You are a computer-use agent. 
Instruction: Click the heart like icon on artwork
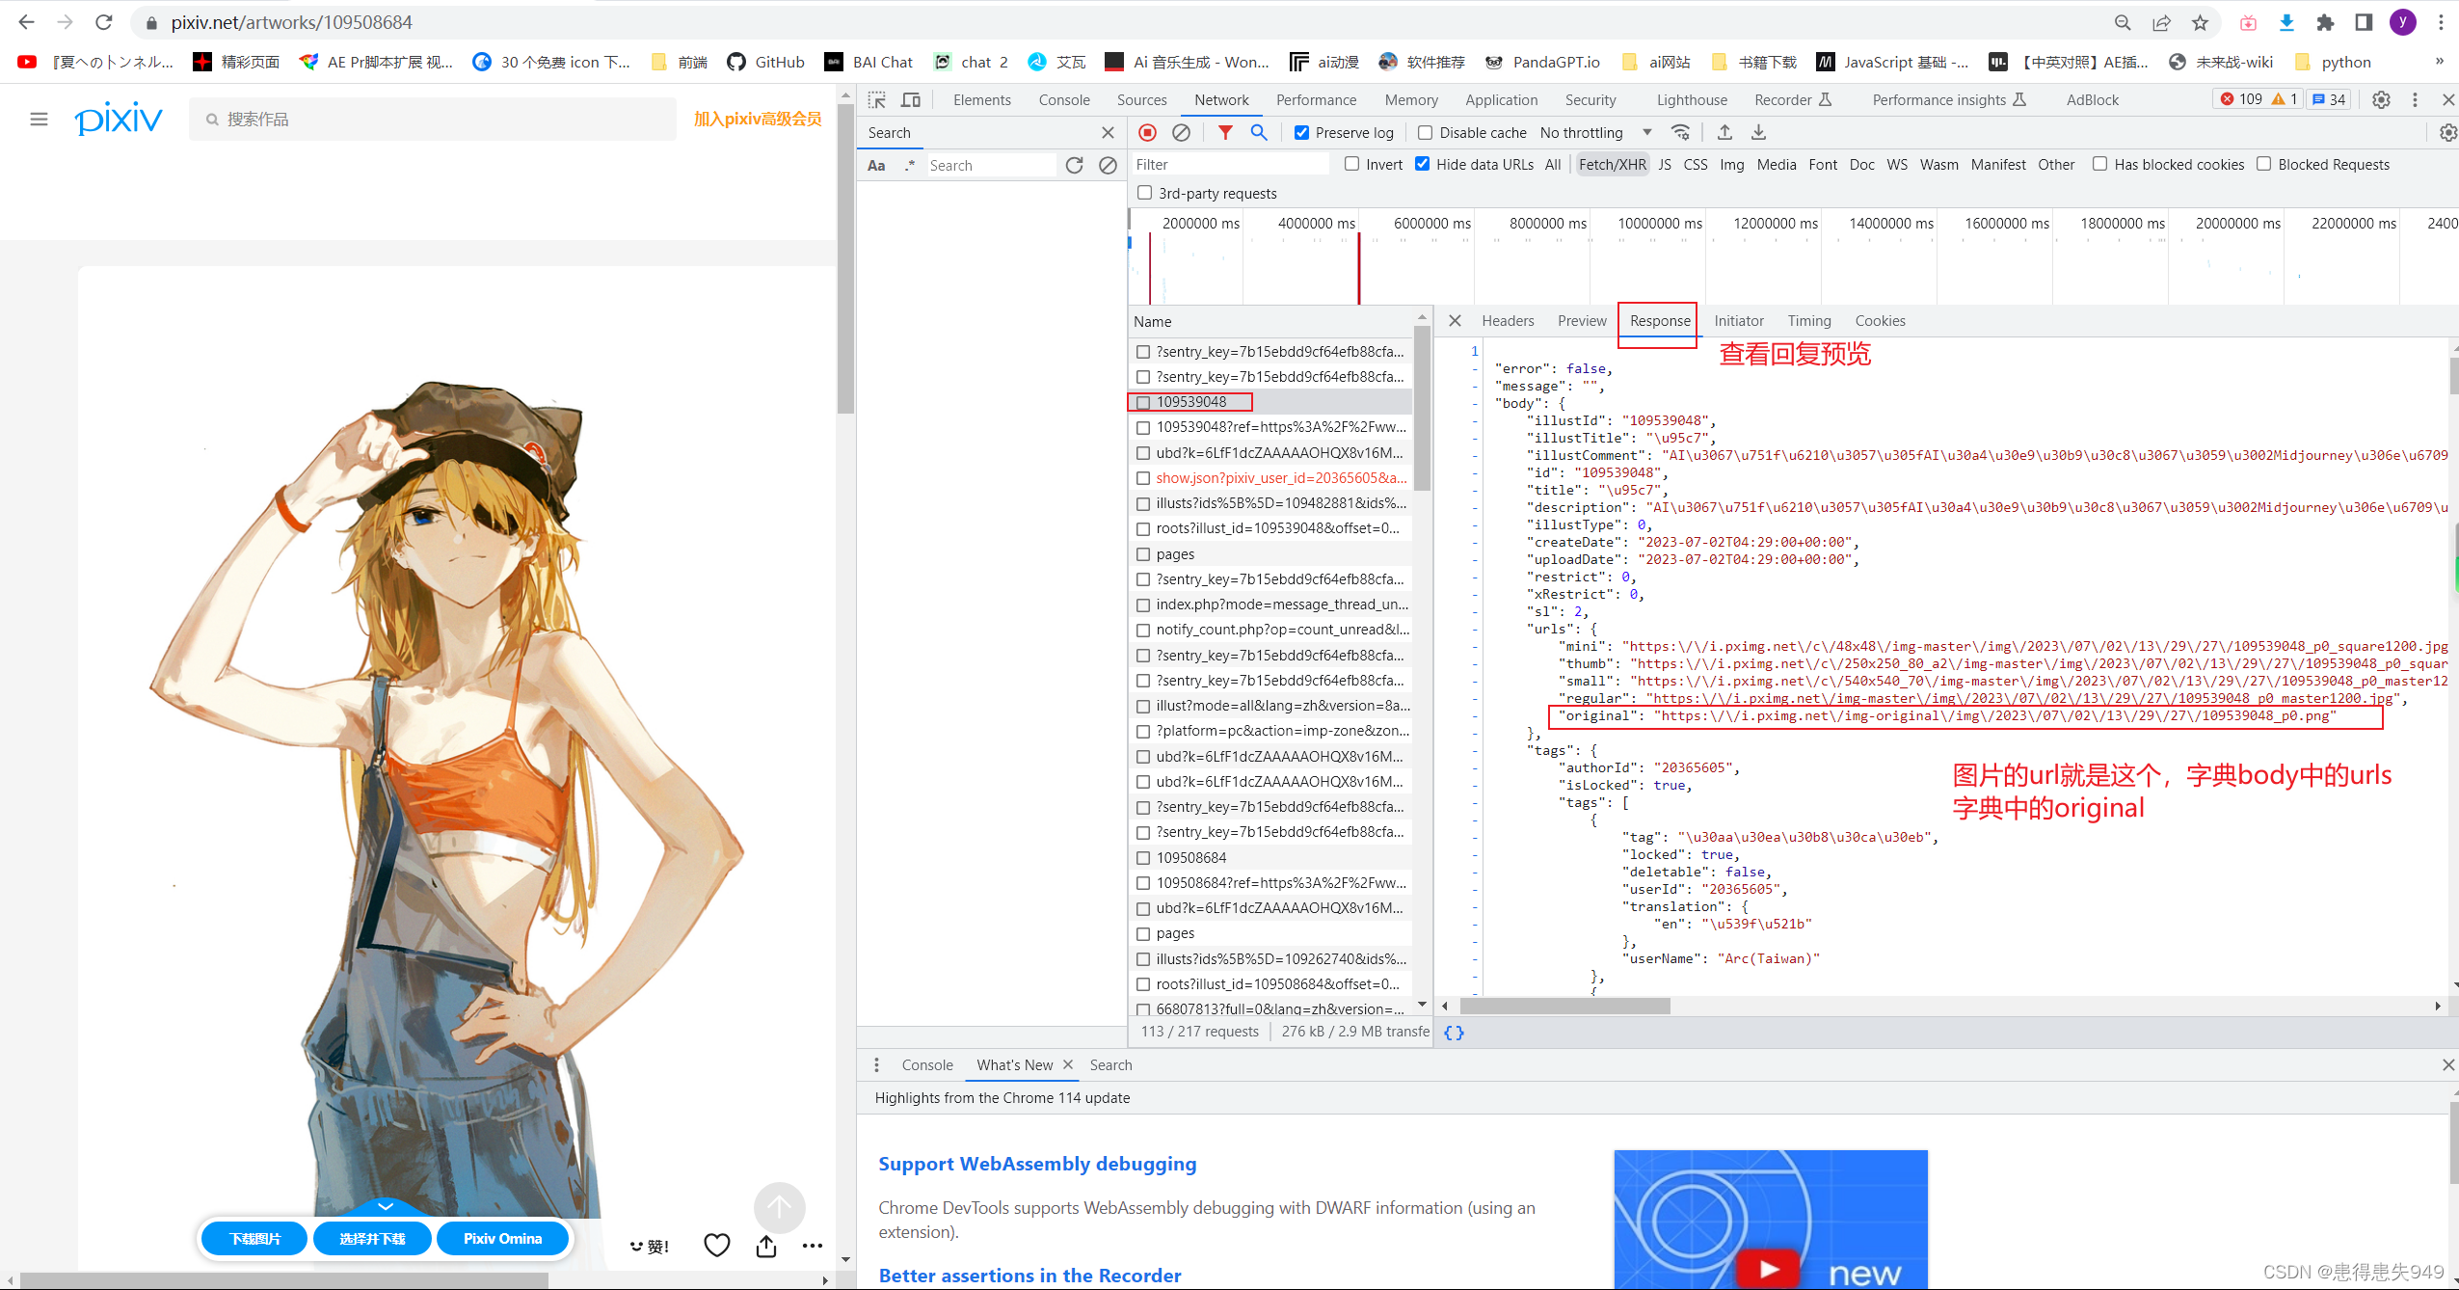pyautogui.click(x=716, y=1246)
